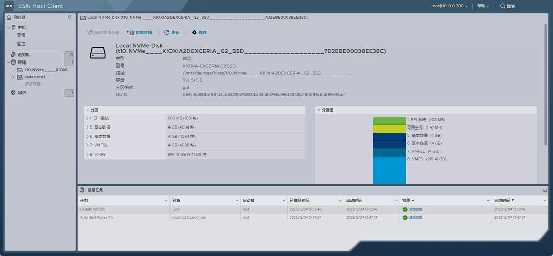
Task: Open Virtual Machines in the navigator
Action: tap(24, 55)
